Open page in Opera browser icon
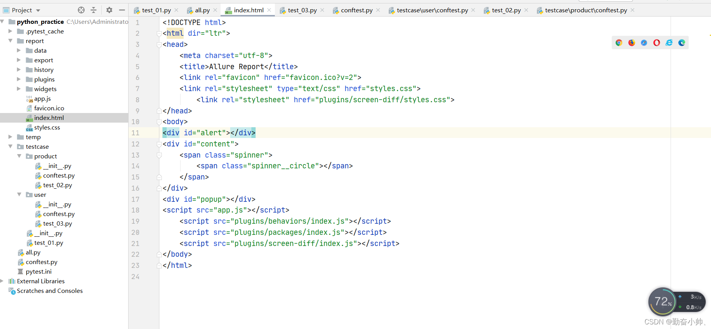 point(657,43)
